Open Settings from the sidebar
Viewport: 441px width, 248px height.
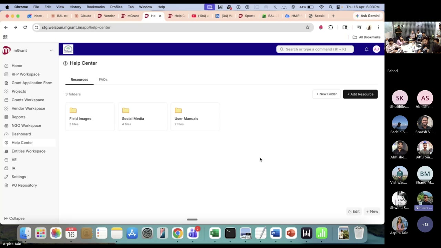(x=19, y=177)
